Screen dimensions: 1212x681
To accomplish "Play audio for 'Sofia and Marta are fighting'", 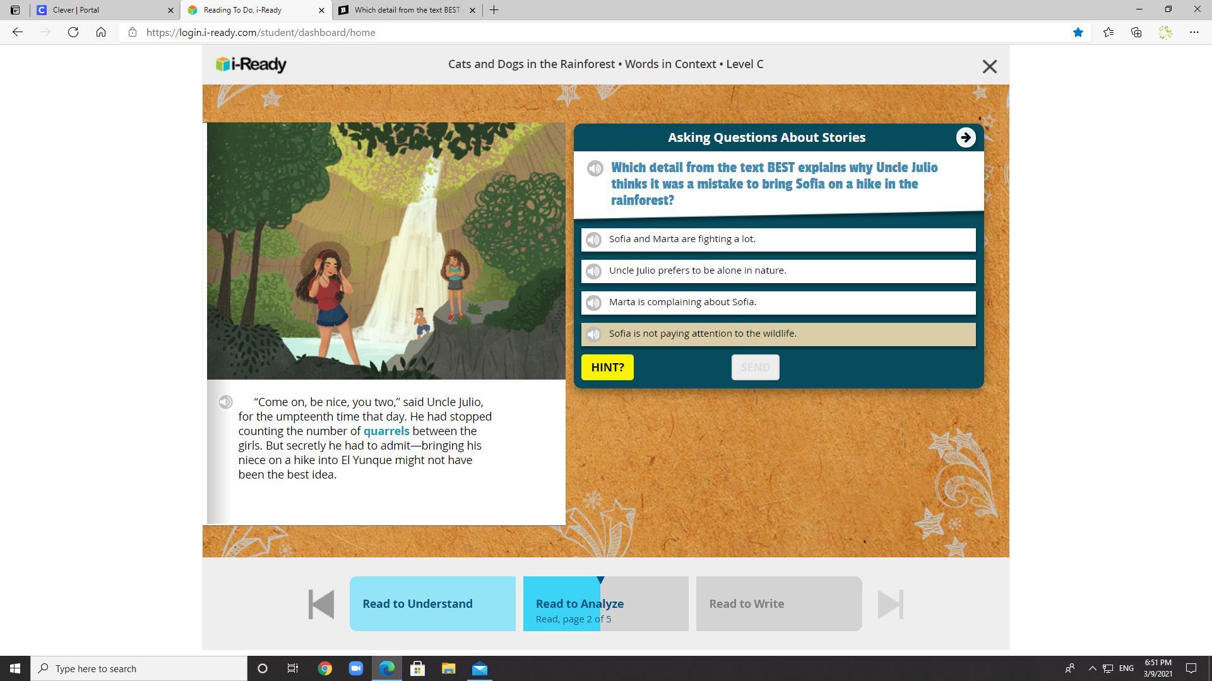I will pos(593,240).
